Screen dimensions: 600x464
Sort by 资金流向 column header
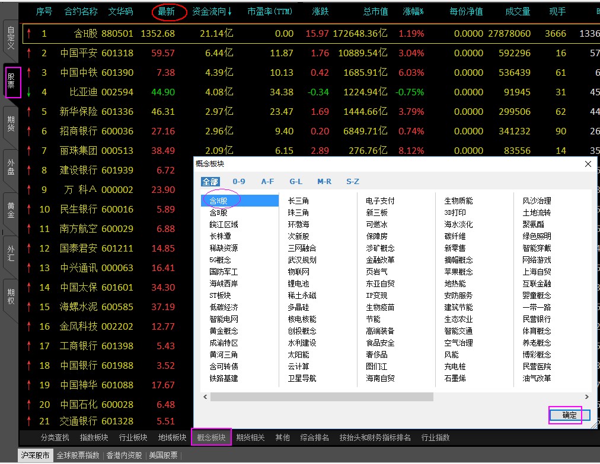click(x=212, y=11)
